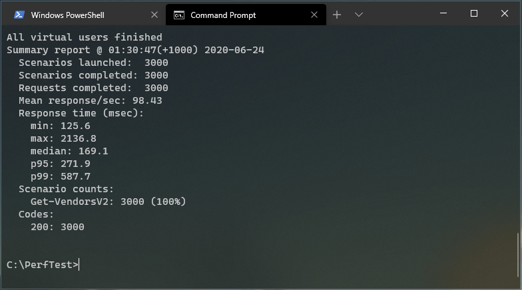This screenshot has height=290, width=522.
Task: Minimize the terminal window
Action: [x=443, y=13]
